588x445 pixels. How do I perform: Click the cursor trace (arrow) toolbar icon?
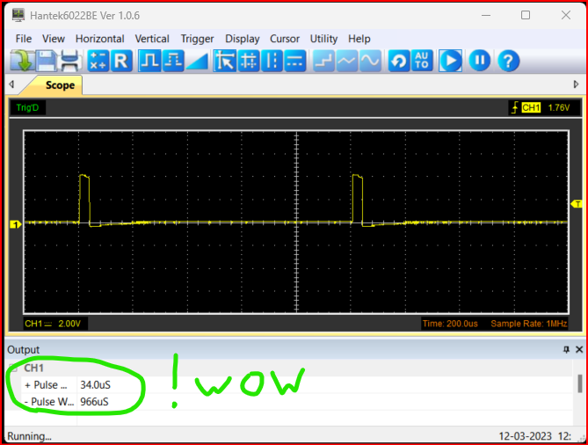point(224,61)
